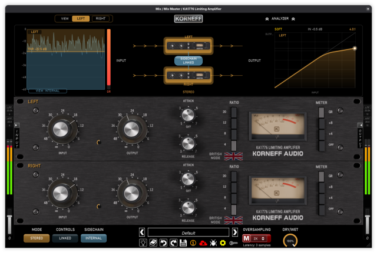
Task: Click RIGHT compressor thumbnail in routing diagram
Action: coord(188,76)
